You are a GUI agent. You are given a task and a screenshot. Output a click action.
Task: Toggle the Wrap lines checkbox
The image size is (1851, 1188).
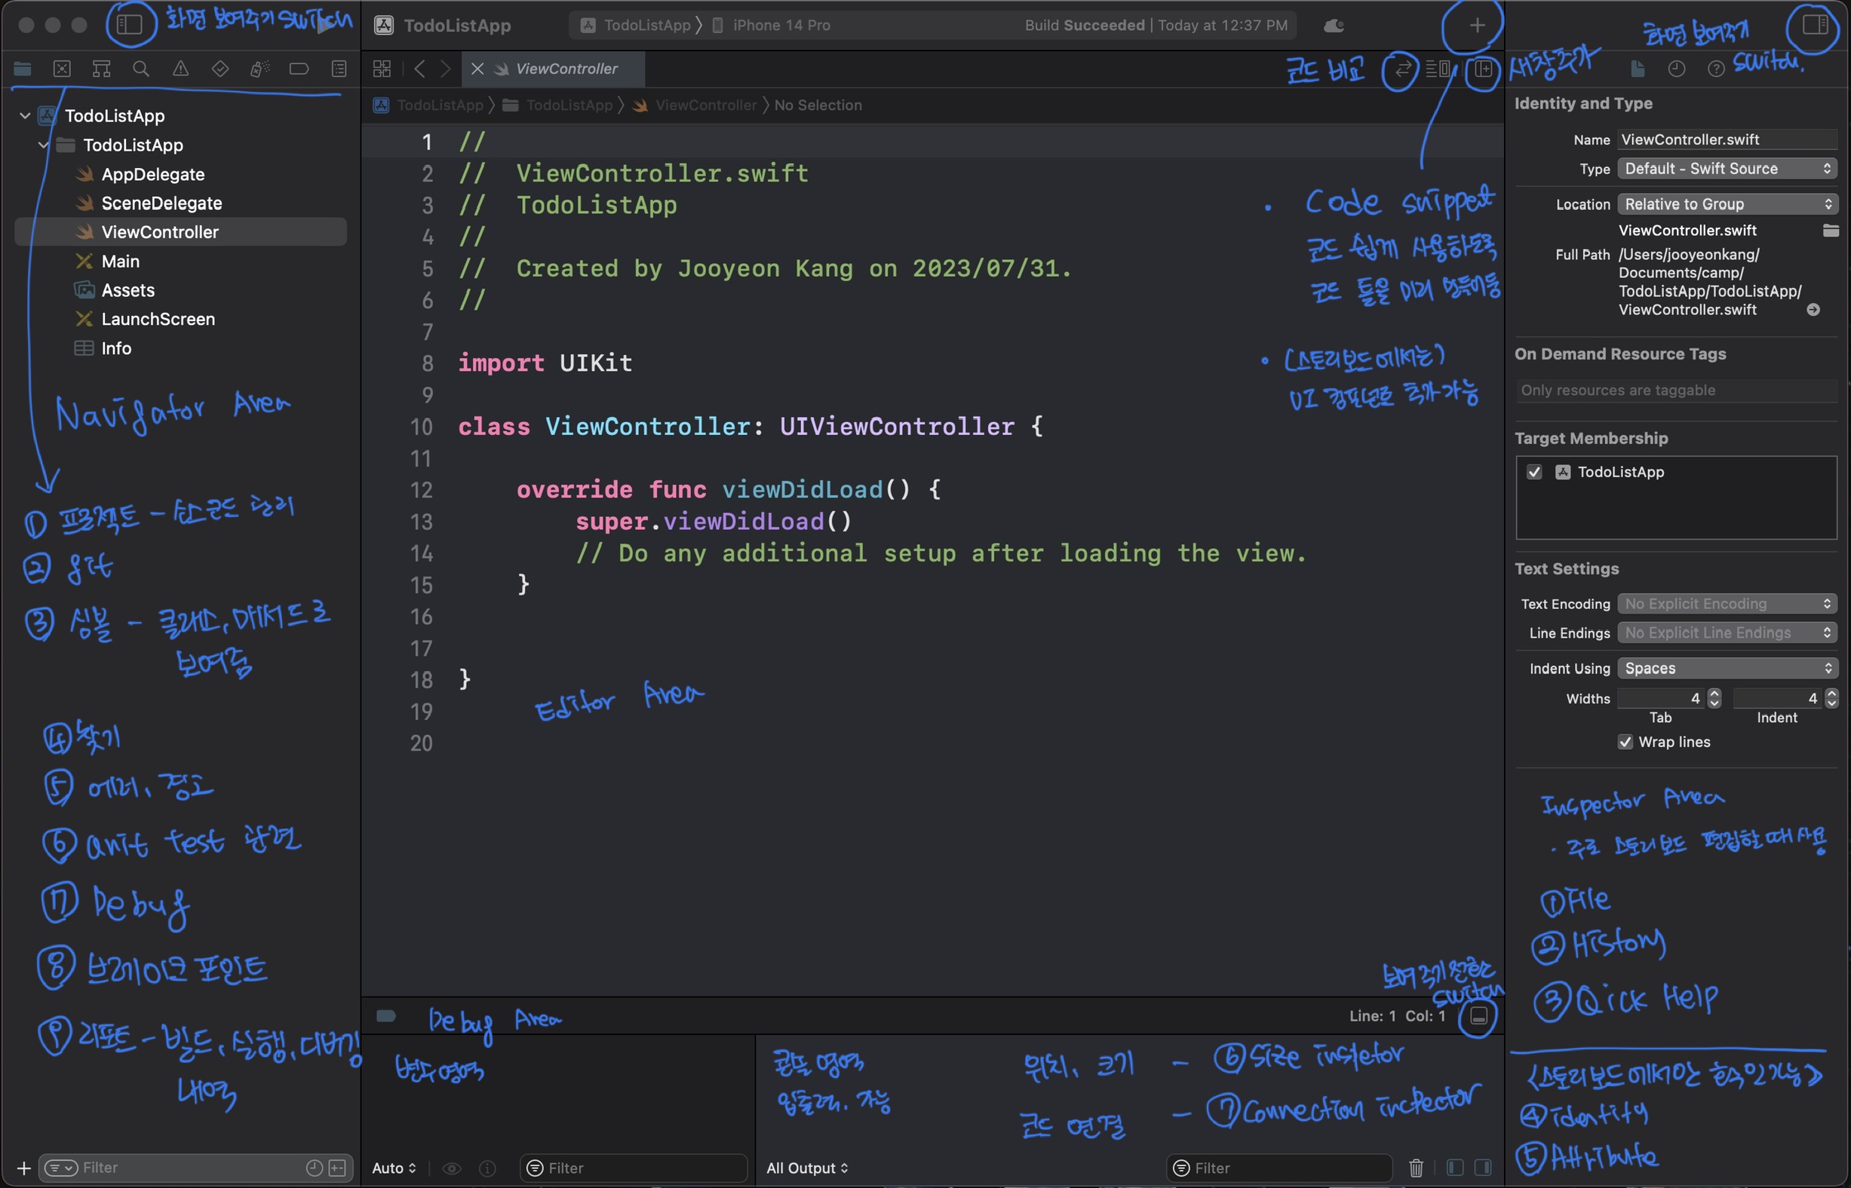point(1625,742)
